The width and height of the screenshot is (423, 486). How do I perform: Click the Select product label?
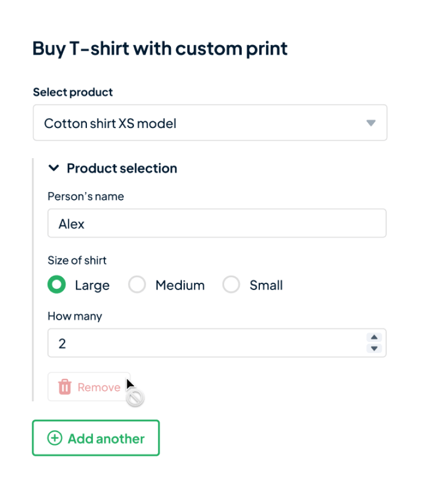73,92
